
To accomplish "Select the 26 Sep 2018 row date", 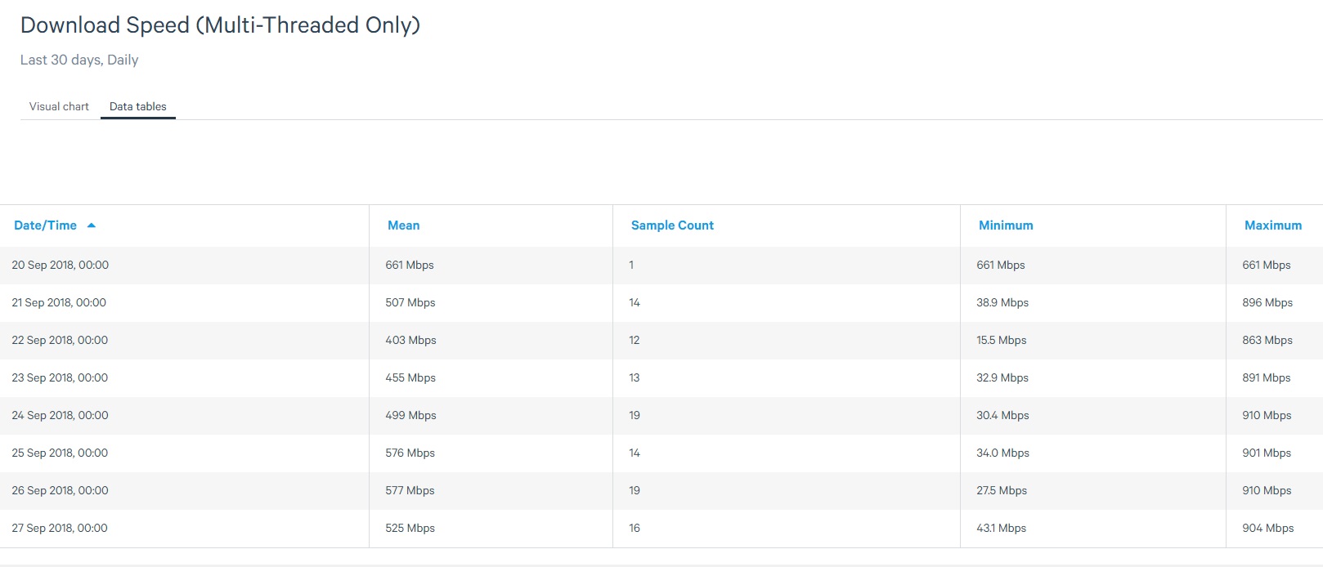I will 60,490.
